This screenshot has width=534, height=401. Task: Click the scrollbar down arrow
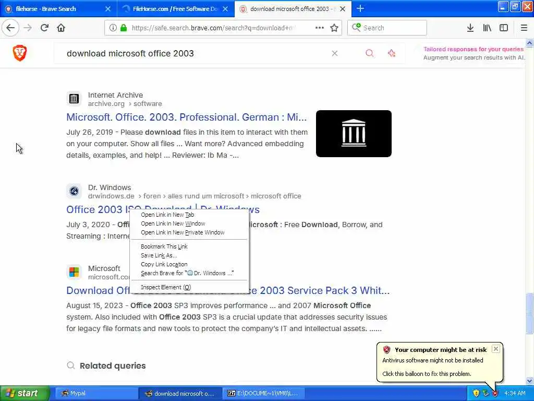[529, 381]
